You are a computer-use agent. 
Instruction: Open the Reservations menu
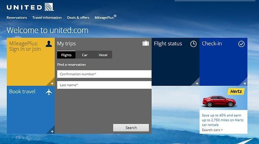pyautogui.click(x=17, y=18)
